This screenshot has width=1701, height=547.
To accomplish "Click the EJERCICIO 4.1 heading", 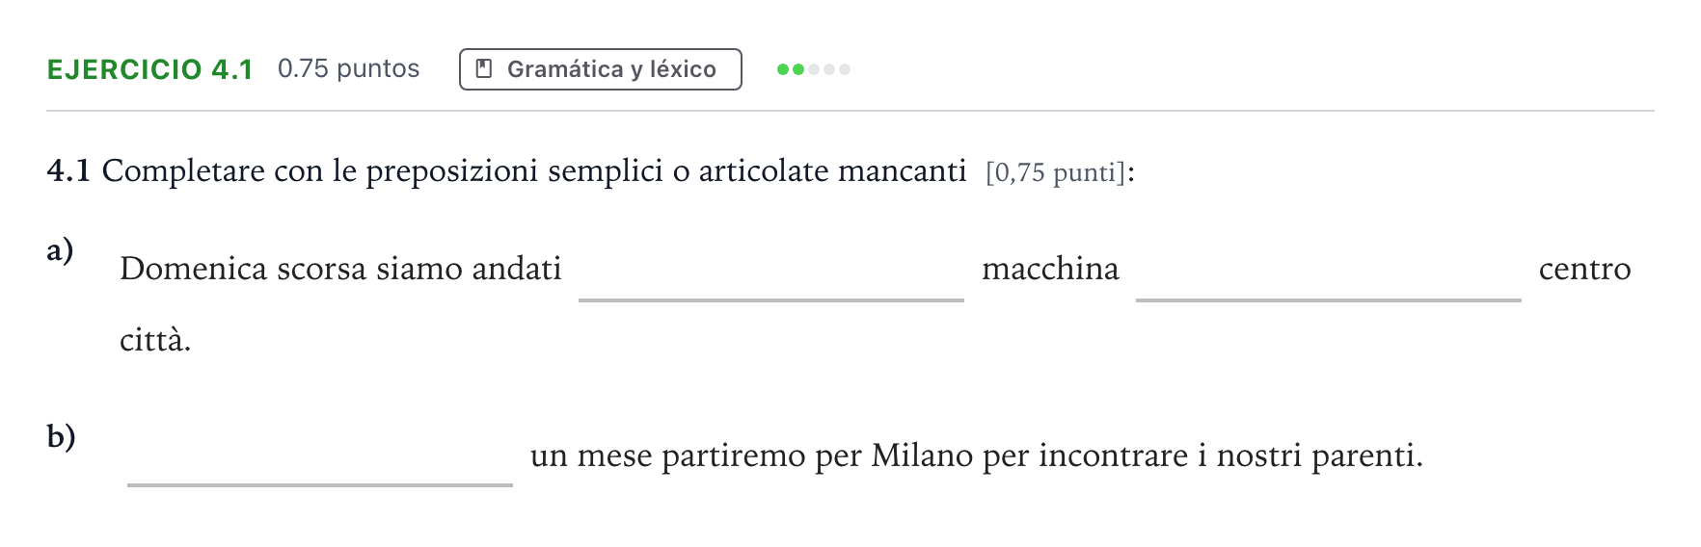I will tap(149, 69).
